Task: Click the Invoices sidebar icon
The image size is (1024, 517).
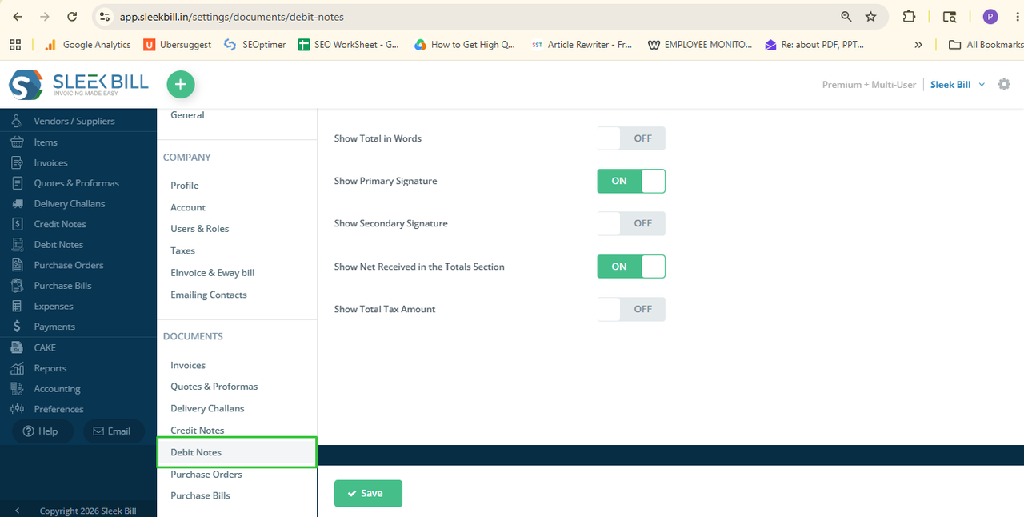Action: click(17, 162)
